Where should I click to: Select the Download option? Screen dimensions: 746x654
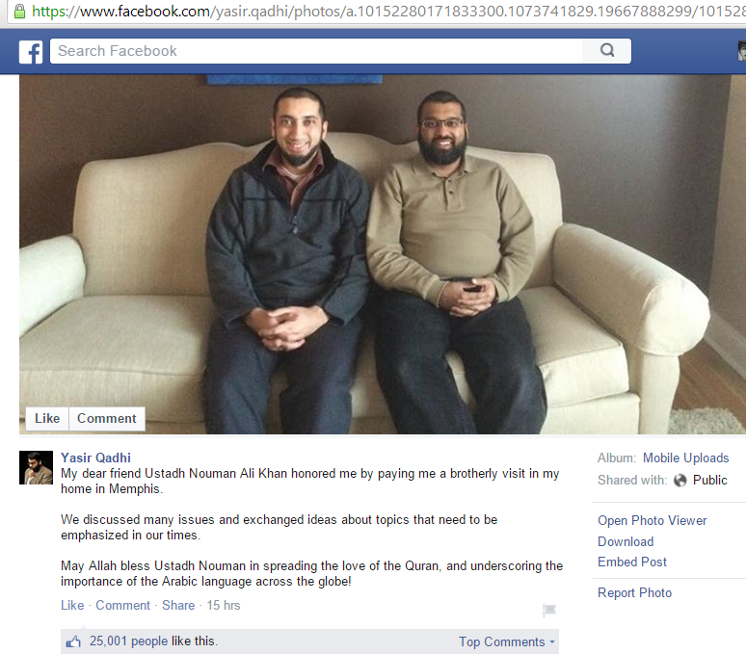(626, 541)
